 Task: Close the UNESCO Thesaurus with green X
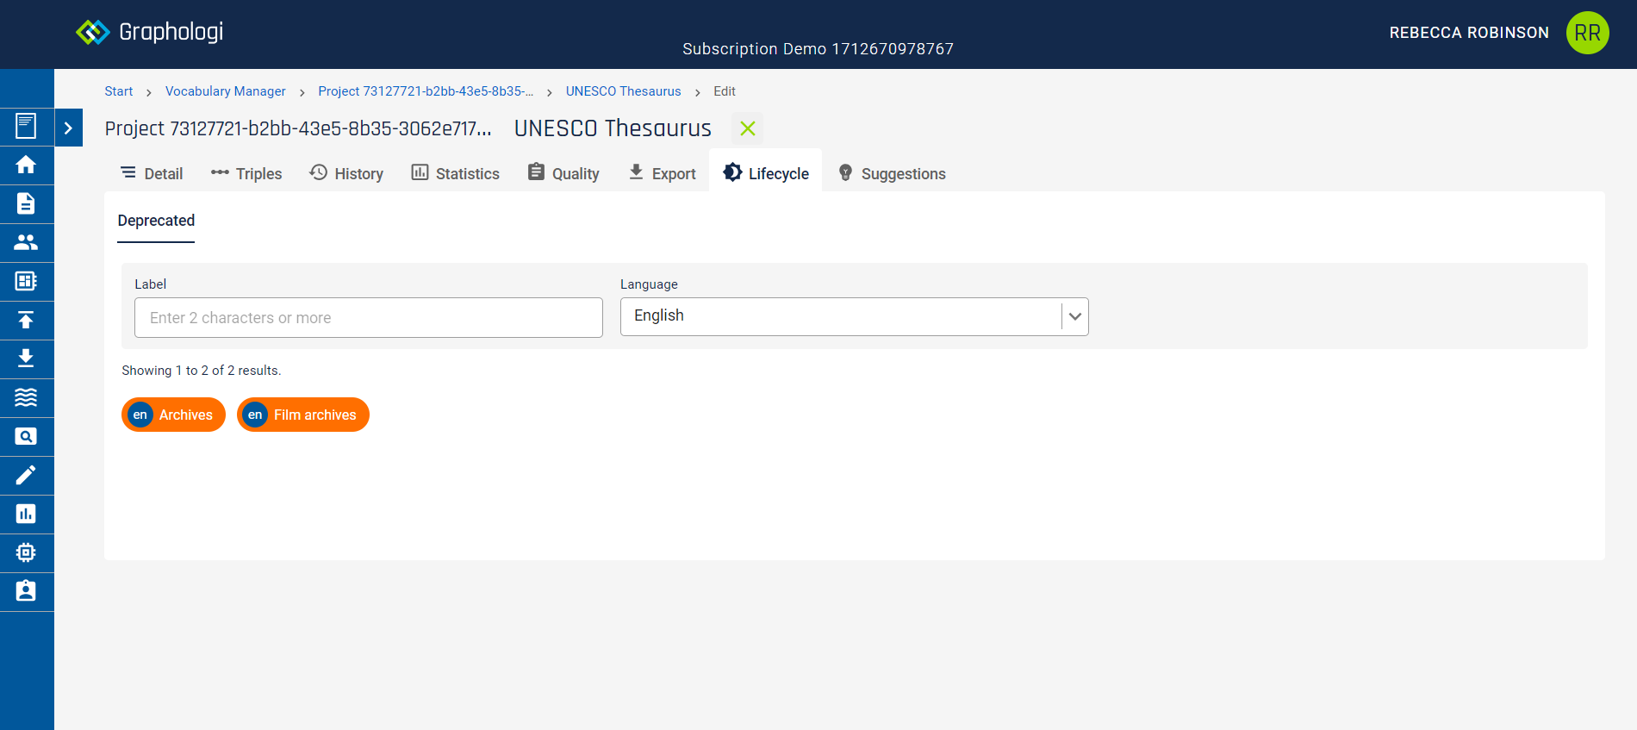pyautogui.click(x=748, y=128)
